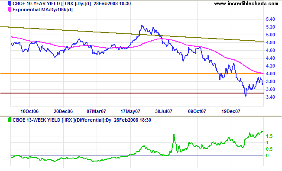Click the 3.40 price scale label

click(x=270, y=97)
